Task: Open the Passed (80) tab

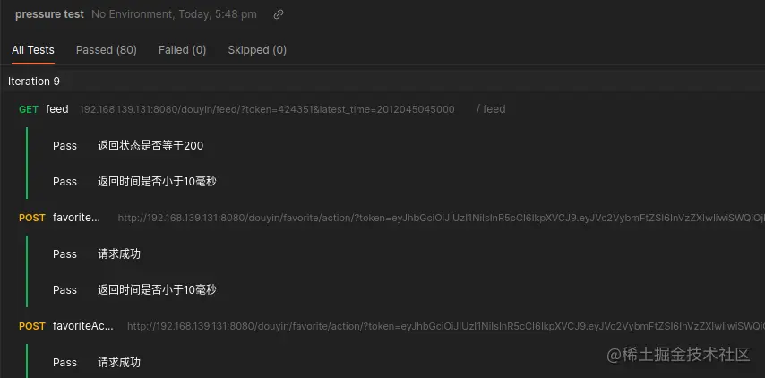Action: pyautogui.click(x=107, y=50)
